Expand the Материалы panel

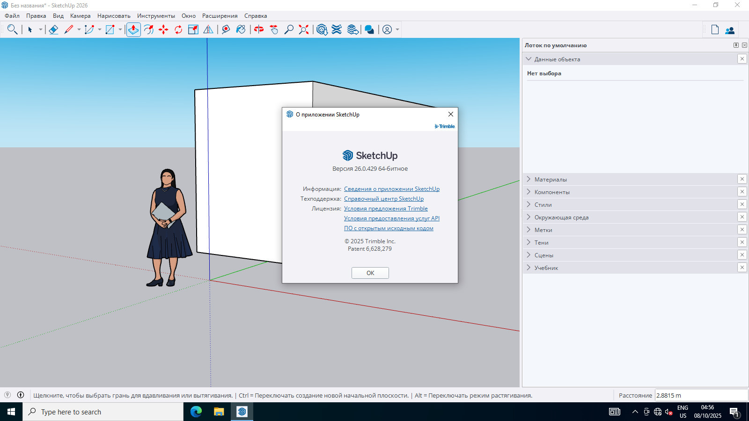(x=551, y=179)
